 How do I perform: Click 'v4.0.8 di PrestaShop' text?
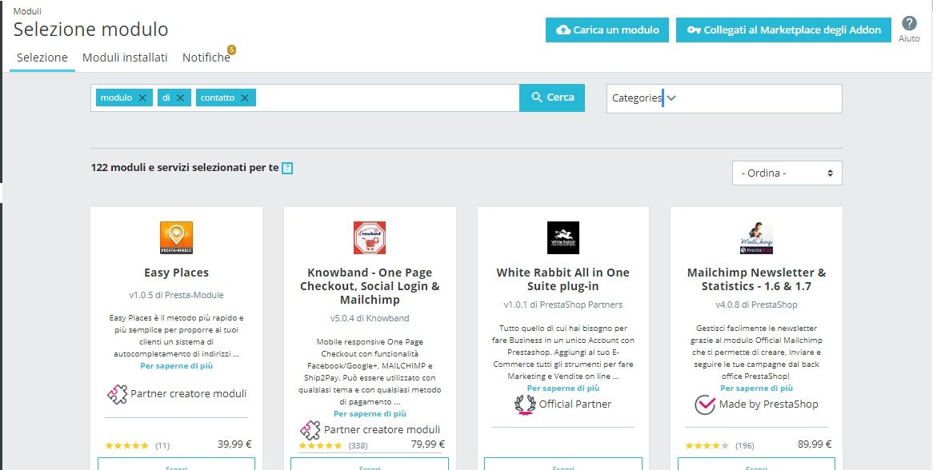[756, 305]
